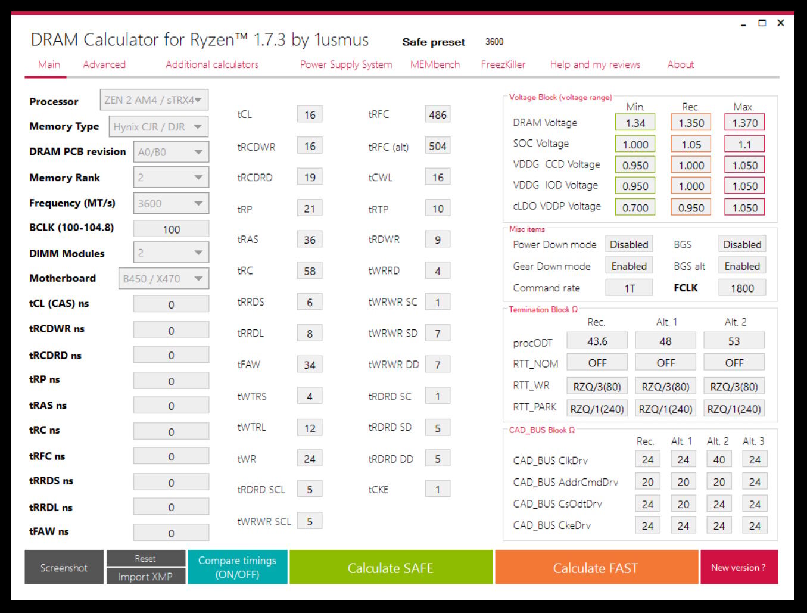Click SOC Voltage Rec 1.05 box
The width and height of the screenshot is (807, 613).
[691, 144]
